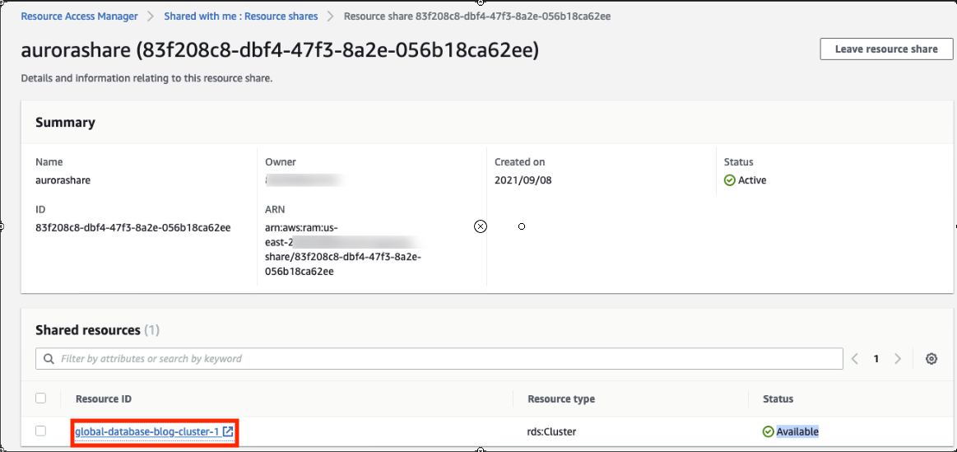This screenshot has height=452, width=957.
Task: Open 'Shared with me : Resource shares' breadcrumb
Action: coord(241,16)
